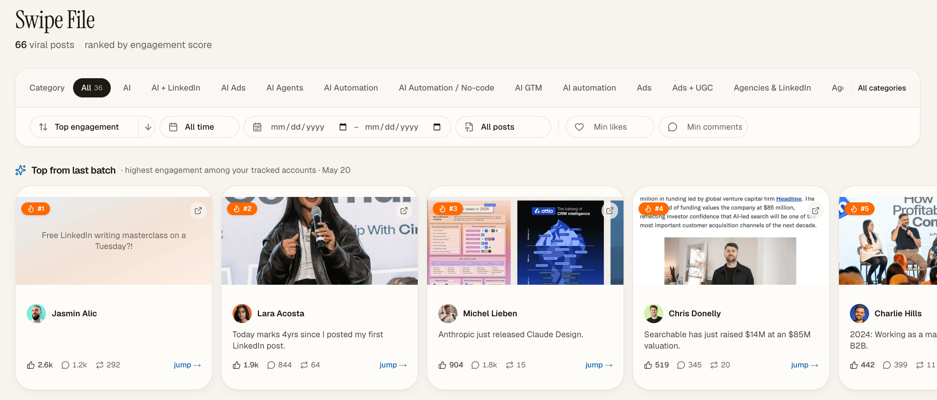Click the comments icon showing 1.2k
This screenshot has height=400, width=937.
pos(65,365)
